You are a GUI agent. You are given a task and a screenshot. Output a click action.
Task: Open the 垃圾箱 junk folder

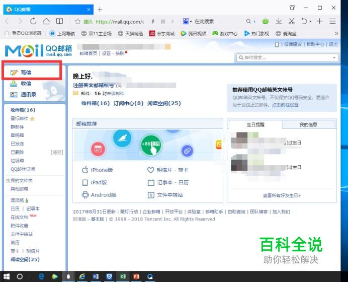click(x=17, y=161)
